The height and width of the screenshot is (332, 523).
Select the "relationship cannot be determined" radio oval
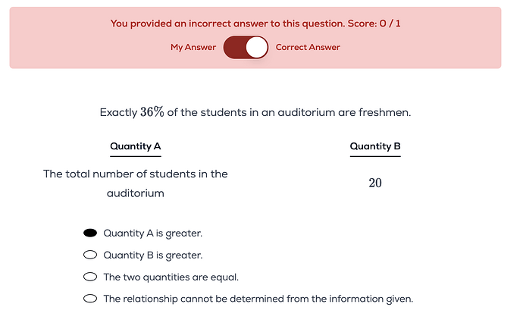(90, 299)
